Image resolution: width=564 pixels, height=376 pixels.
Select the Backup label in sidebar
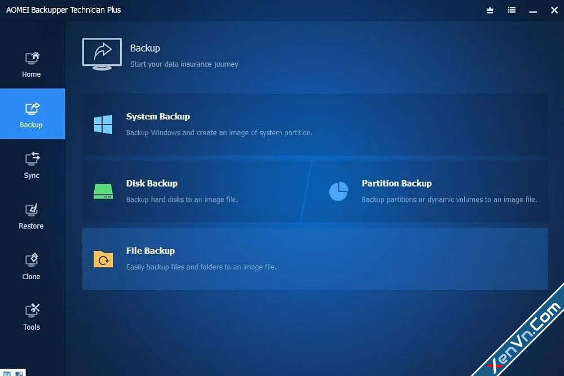31,125
